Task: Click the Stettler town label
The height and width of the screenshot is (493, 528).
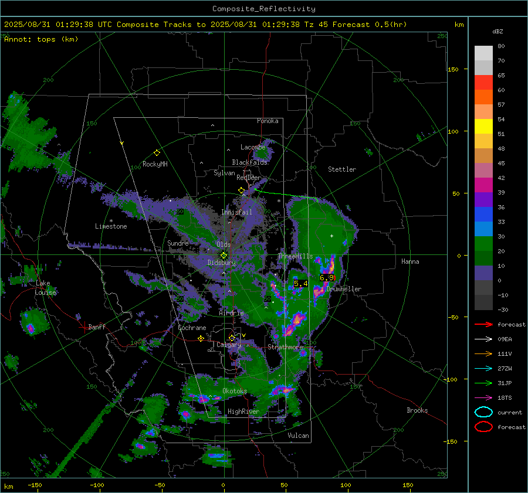Action: [342, 169]
